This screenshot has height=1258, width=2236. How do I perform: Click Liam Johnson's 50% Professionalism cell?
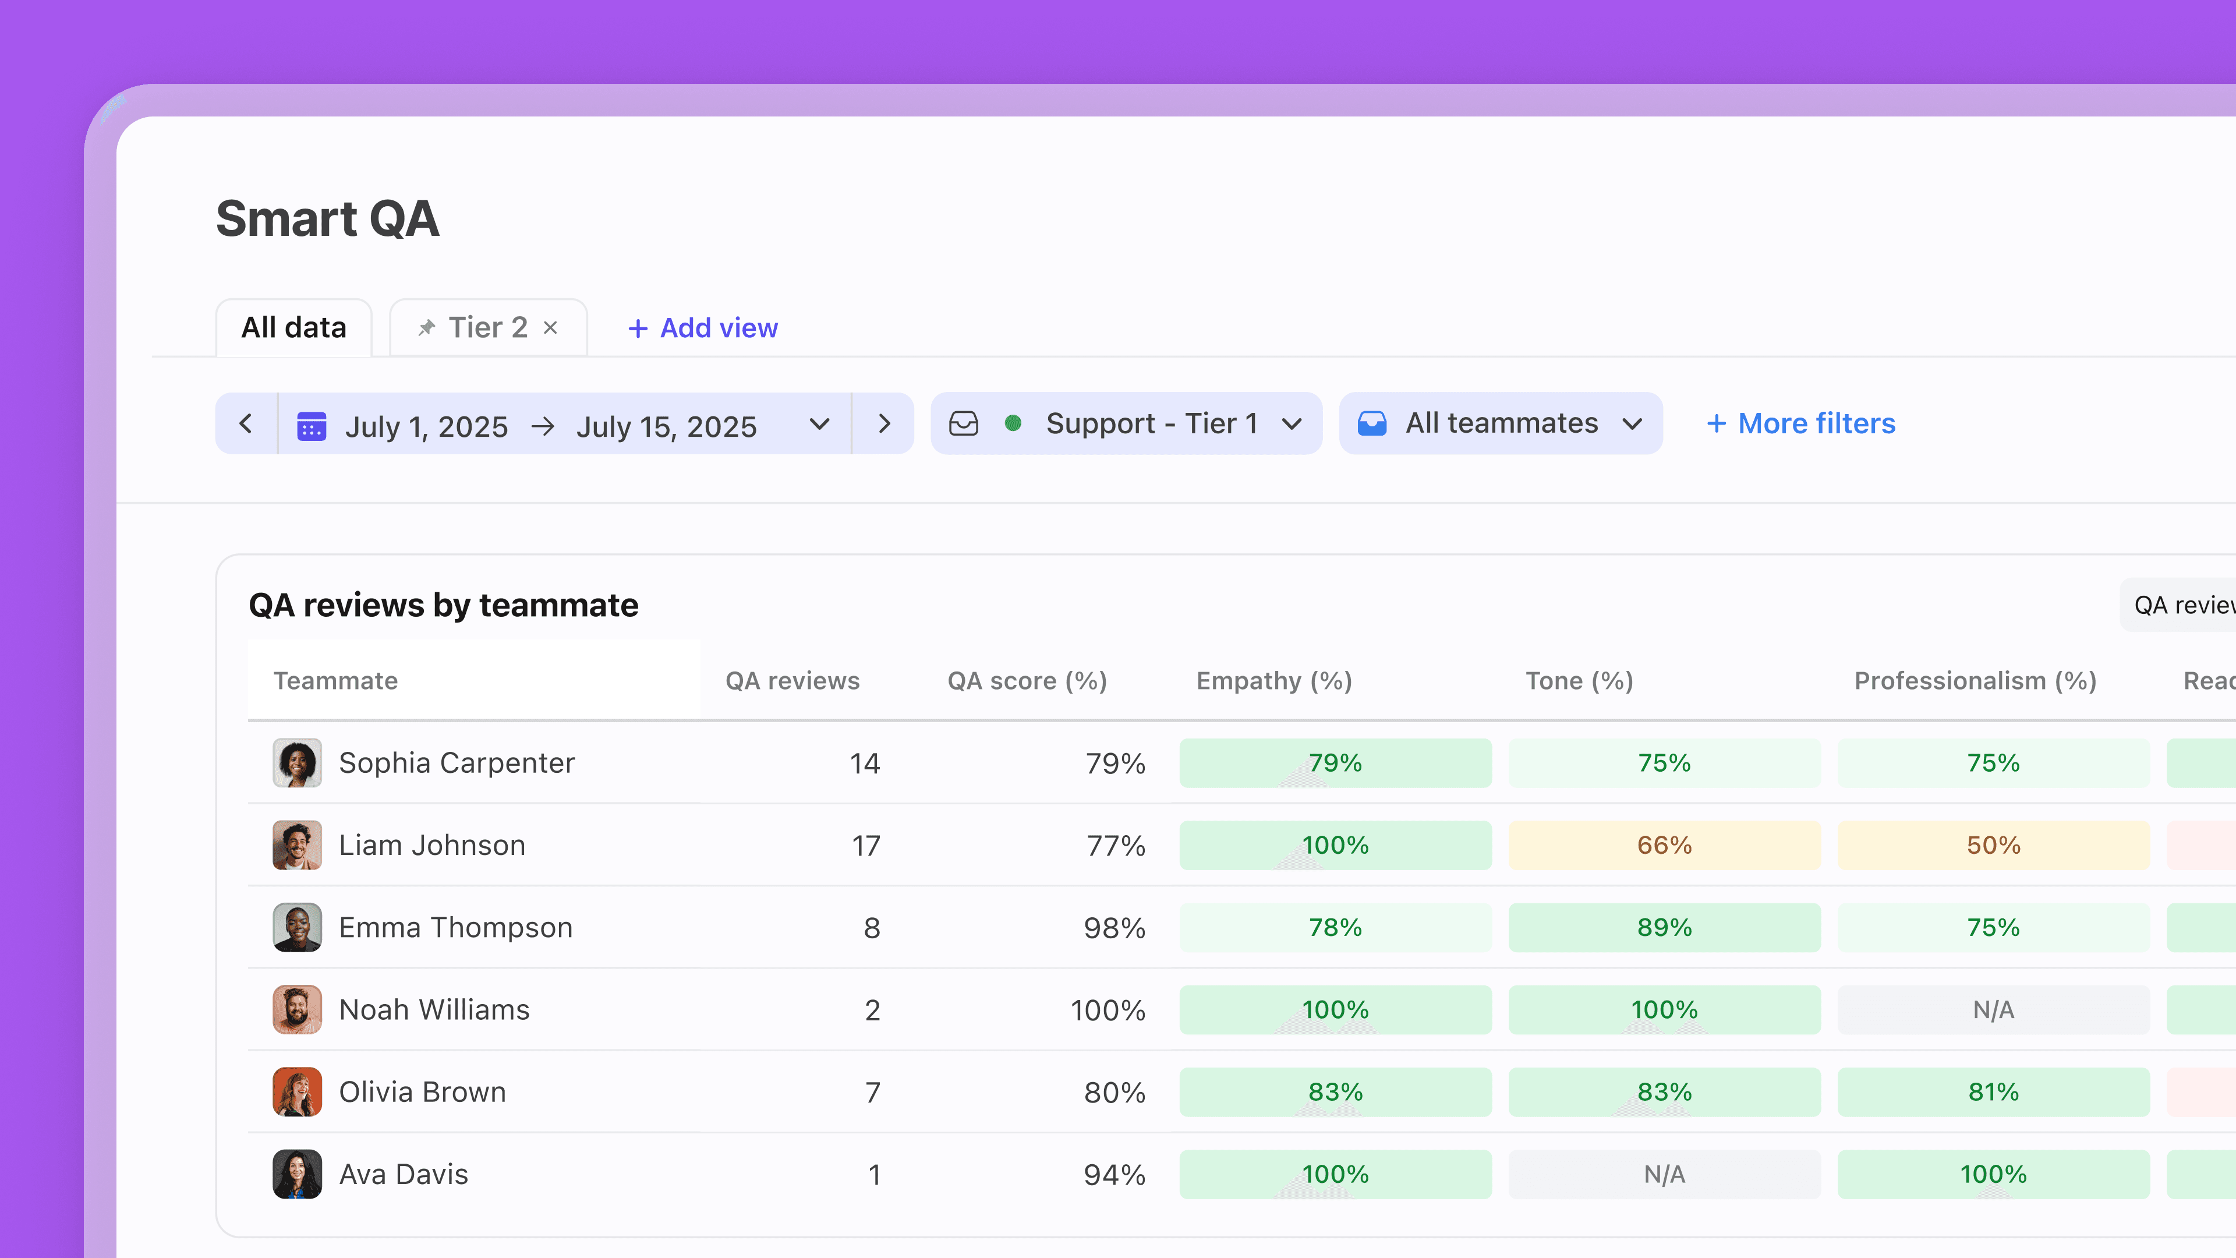pyautogui.click(x=1993, y=846)
